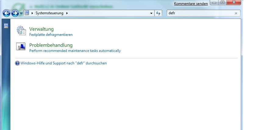The height and width of the screenshot is (130, 271).
Task: Open the address bar history dropdown
Action: pyautogui.click(x=151, y=13)
